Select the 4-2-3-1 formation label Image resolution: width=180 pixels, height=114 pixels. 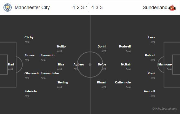(80, 8)
